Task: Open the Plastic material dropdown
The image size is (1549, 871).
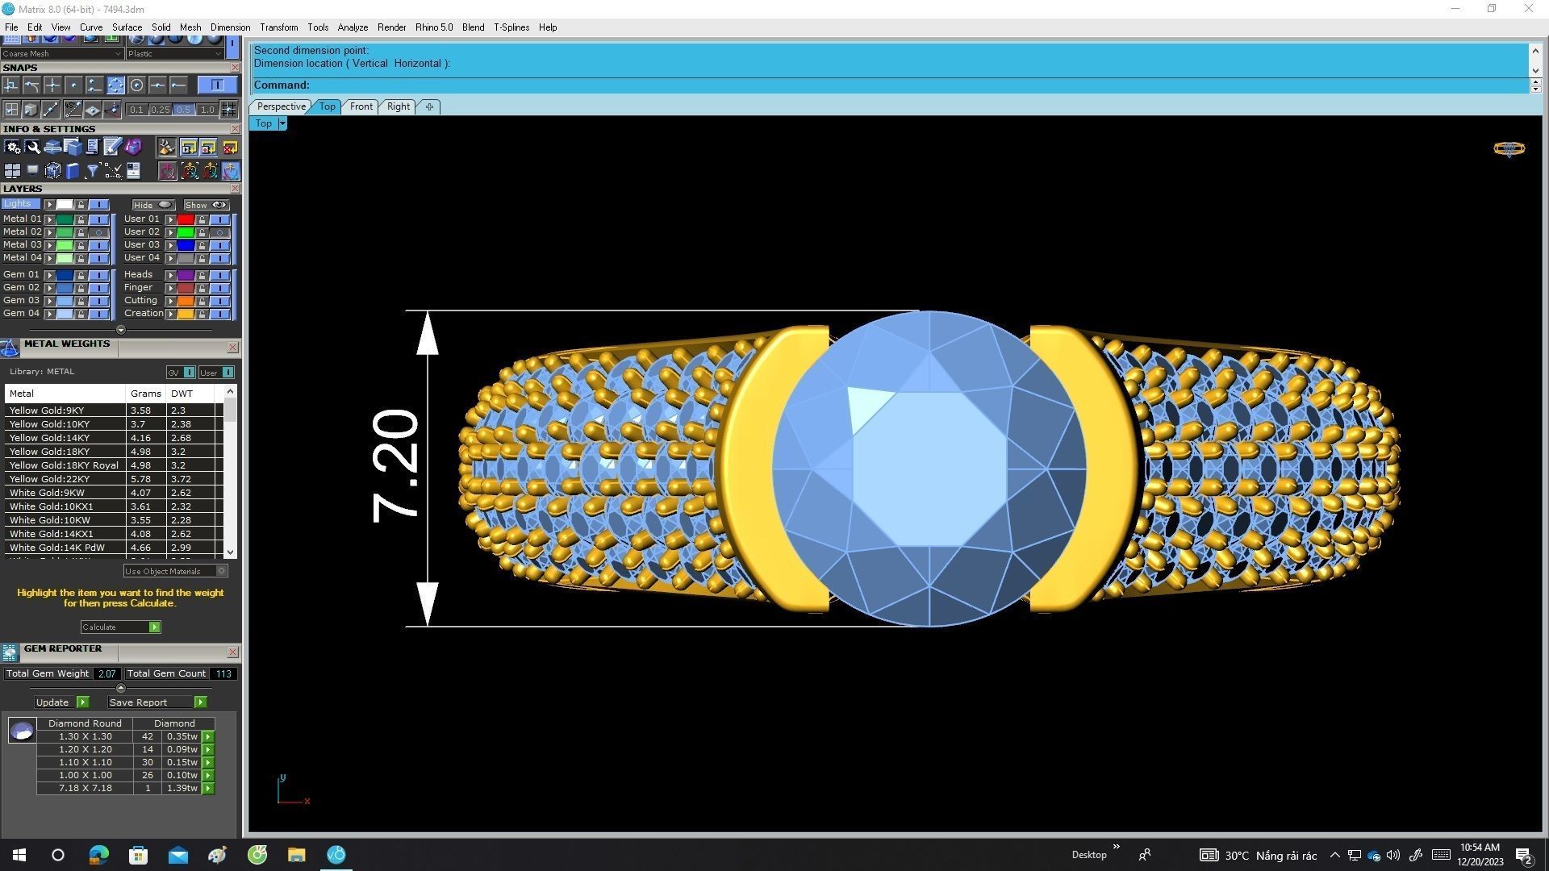Action: 174,54
